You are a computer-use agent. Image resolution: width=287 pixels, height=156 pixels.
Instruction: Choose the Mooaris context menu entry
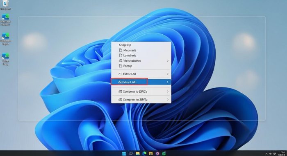(x=141, y=50)
